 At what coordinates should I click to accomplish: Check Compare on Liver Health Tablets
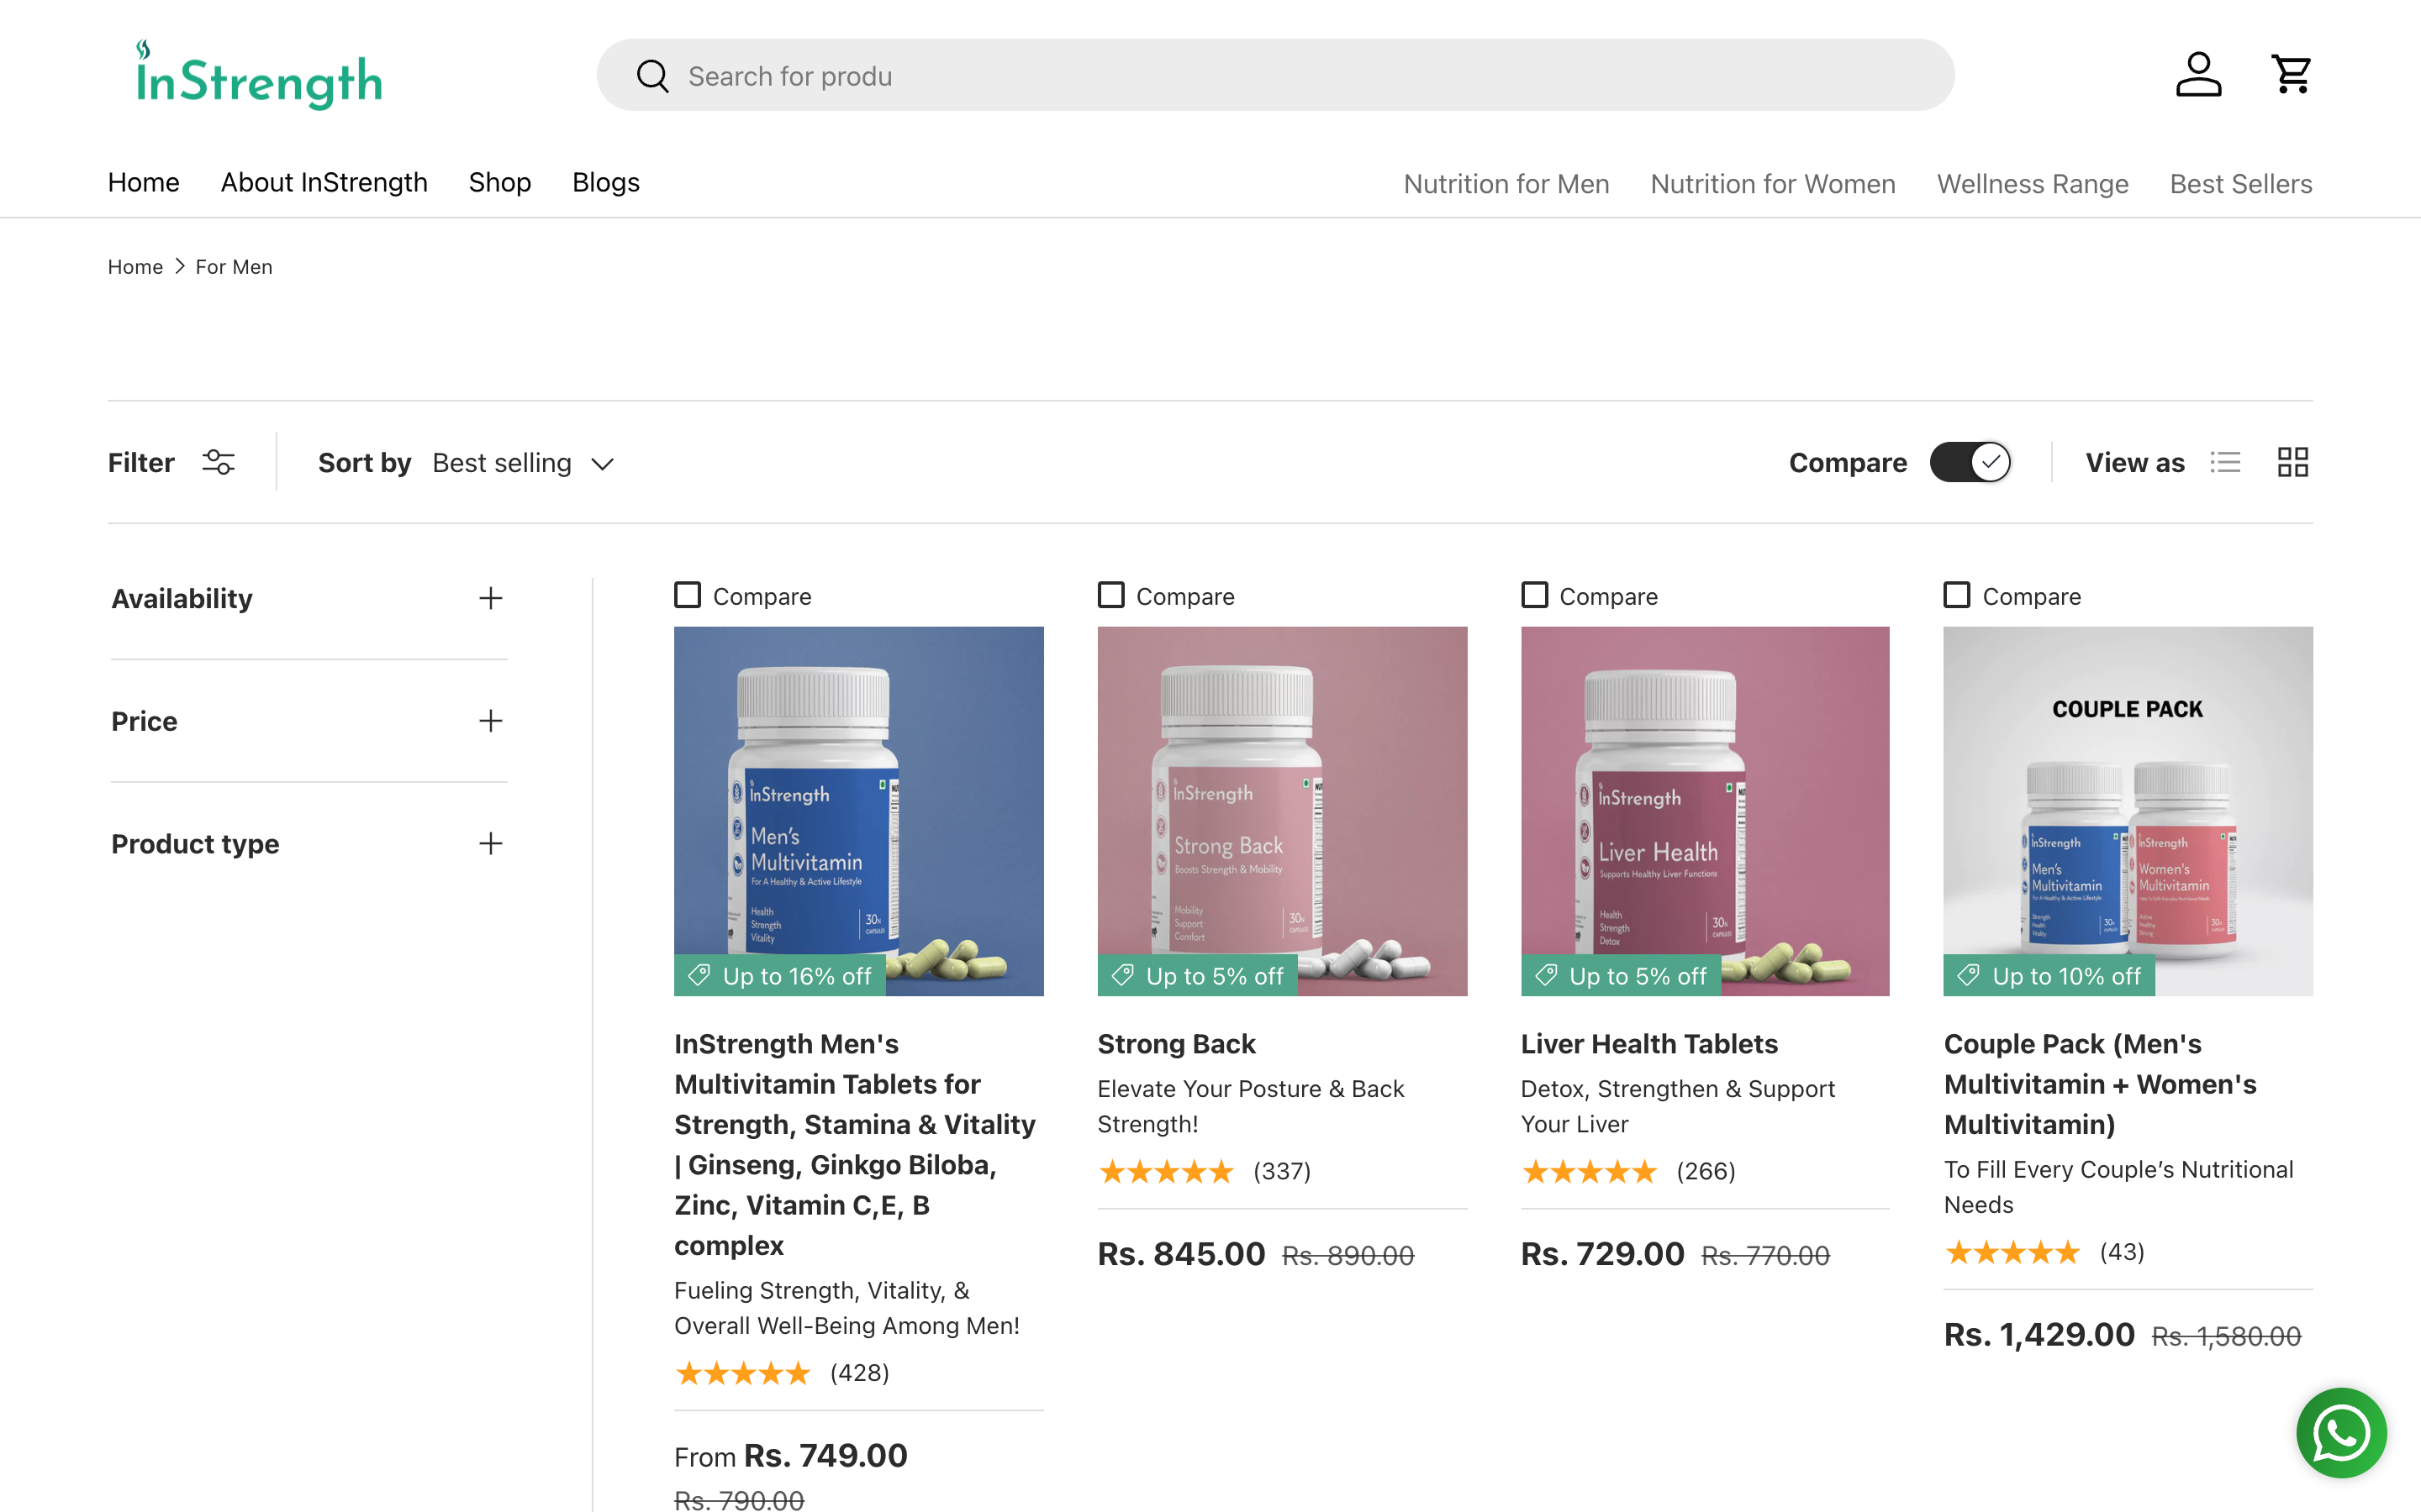(1533, 594)
